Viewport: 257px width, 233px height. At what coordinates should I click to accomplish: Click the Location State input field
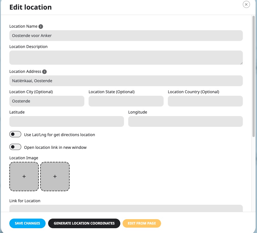(x=126, y=101)
